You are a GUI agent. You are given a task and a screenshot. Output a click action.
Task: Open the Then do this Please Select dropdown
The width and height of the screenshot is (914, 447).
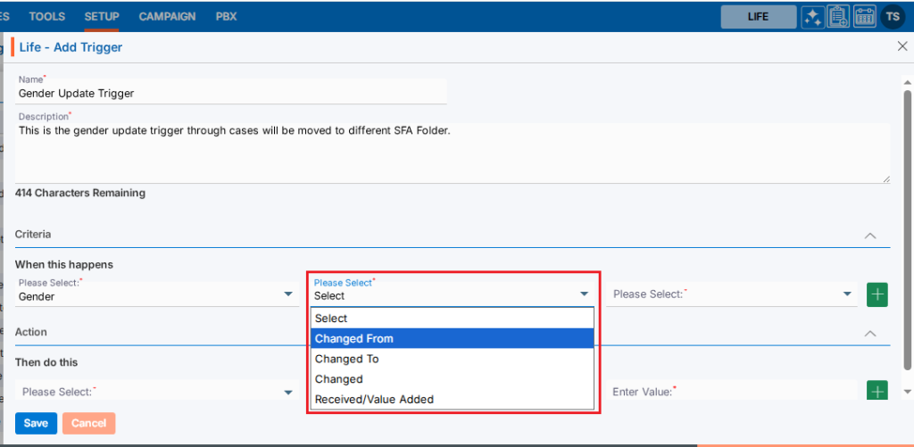point(156,392)
